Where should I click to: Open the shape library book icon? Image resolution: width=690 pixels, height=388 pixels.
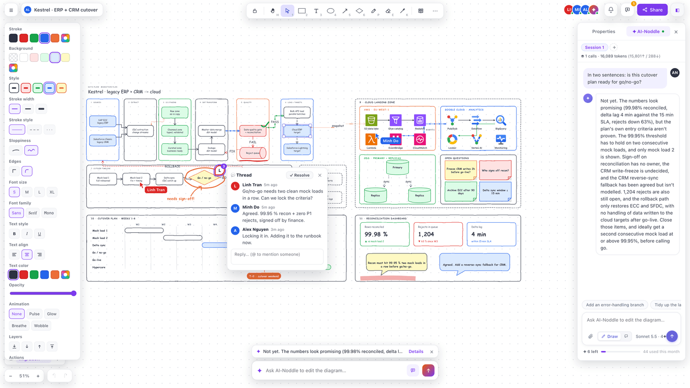tap(421, 11)
